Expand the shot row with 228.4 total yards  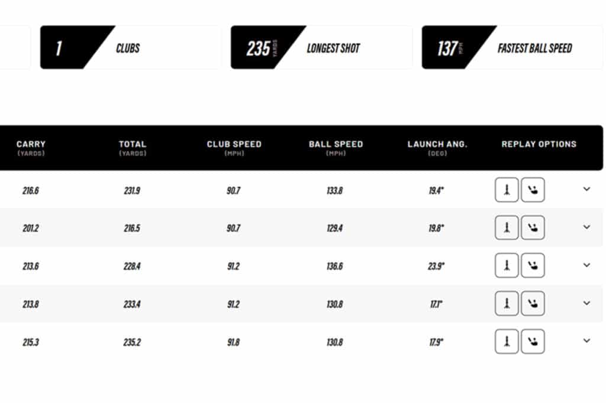[586, 265]
